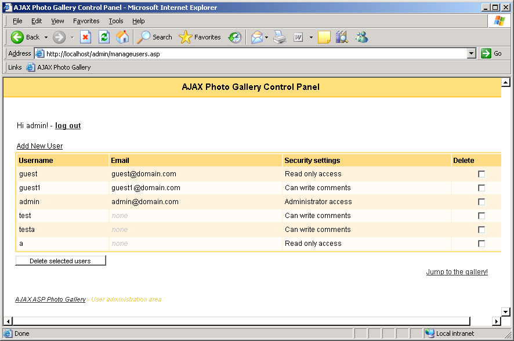Expand the address bar dropdown arrow

pos(471,53)
